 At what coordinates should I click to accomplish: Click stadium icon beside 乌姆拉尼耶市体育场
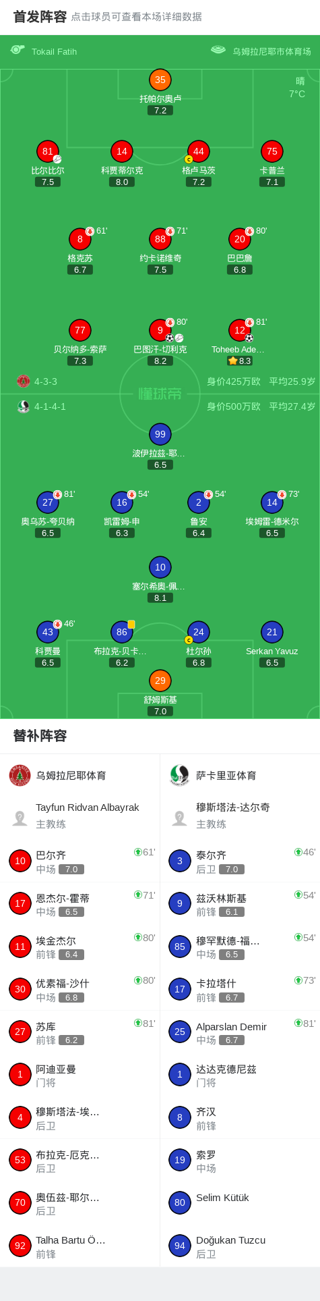218,50
